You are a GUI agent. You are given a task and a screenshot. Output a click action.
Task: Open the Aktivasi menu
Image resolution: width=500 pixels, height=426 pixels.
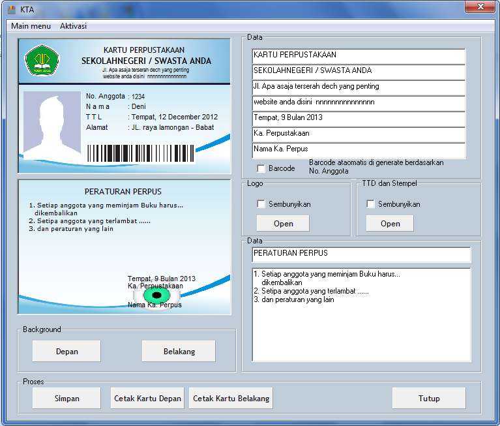pyautogui.click(x=73, y=26)
